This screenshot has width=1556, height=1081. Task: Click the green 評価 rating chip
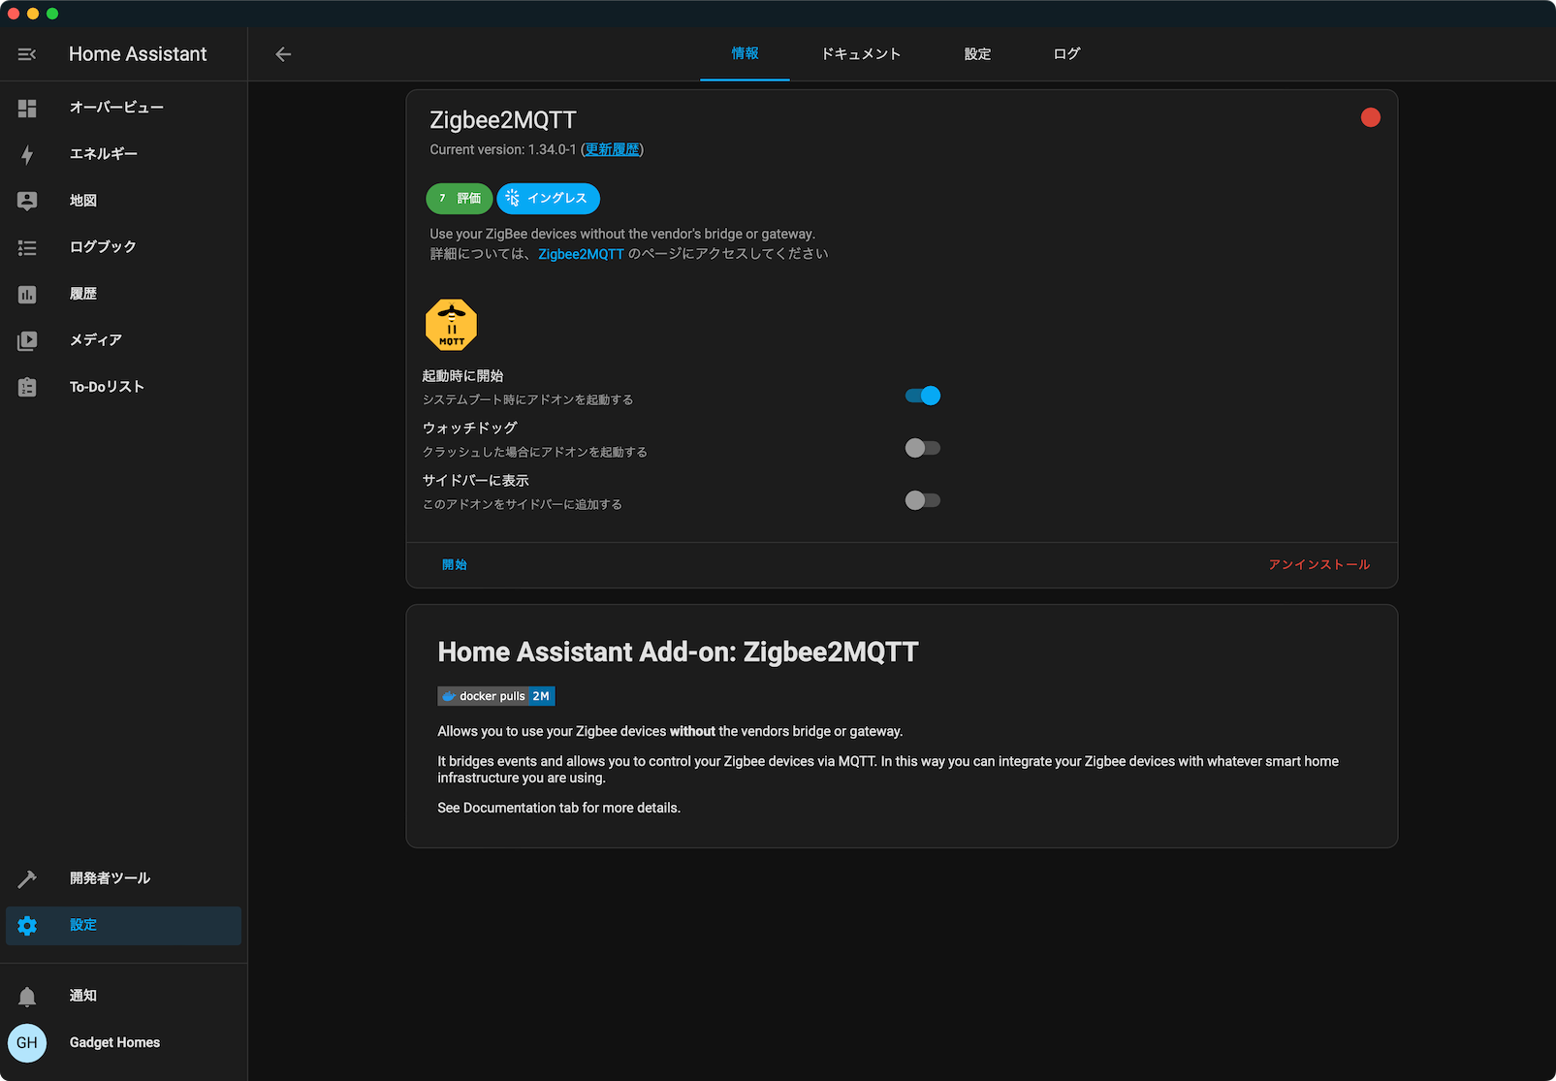click(x=460, y=198)
